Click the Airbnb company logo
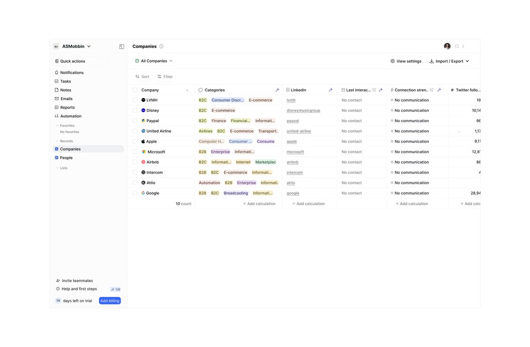Screen dimensions: 530x347 pos(143,162)
